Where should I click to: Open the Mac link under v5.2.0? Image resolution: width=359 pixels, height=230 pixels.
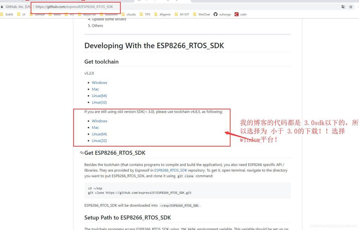(x=96, y=89)
